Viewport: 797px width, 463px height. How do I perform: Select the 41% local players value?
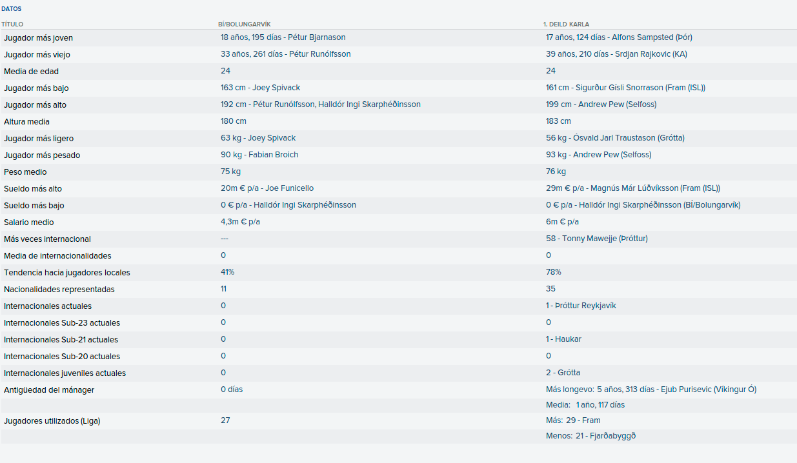point(227,272)
